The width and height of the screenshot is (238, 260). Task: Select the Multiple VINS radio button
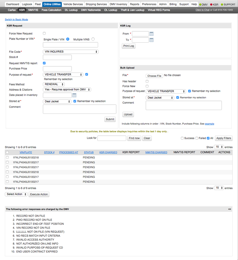point(93,39)
